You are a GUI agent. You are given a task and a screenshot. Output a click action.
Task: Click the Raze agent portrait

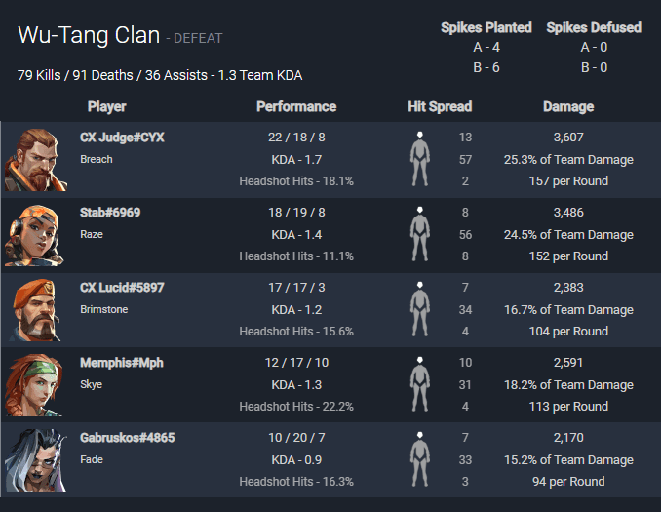(x=34, y=235)
